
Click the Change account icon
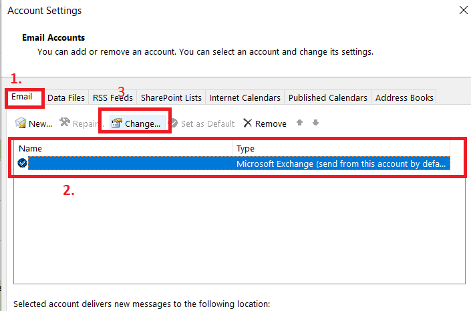[116, 123]
